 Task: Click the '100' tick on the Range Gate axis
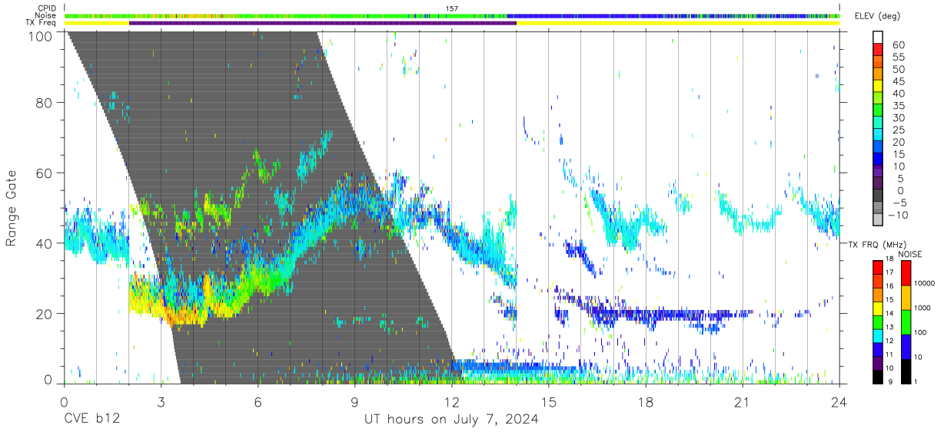click(x=40, y=37)
